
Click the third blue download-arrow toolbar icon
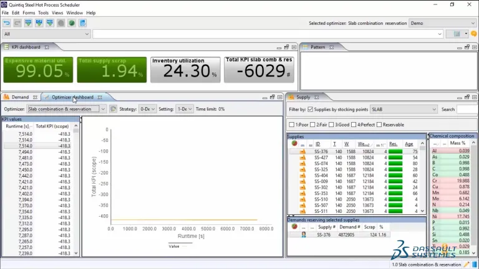(x=50, y=23)
